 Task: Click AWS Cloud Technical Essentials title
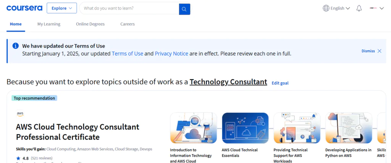pyautogui.click(x=240, y=153)
